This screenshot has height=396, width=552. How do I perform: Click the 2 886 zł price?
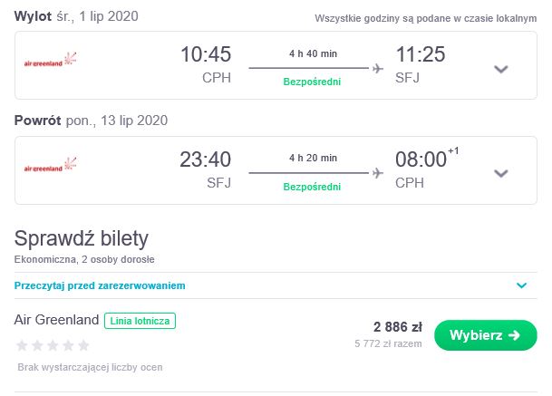pos(398,327)
